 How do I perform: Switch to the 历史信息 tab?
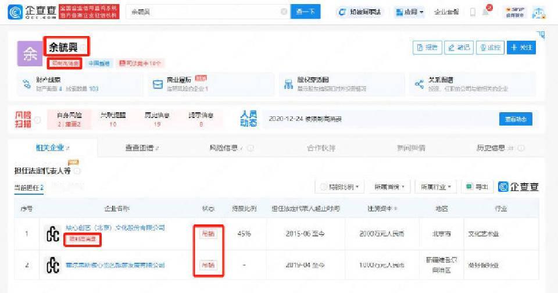[x=495, y=148]
